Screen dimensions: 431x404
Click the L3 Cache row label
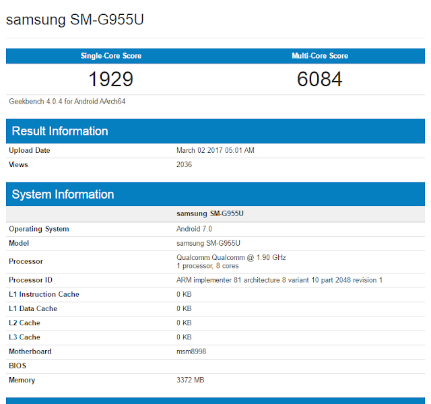[x=24, y=337]
